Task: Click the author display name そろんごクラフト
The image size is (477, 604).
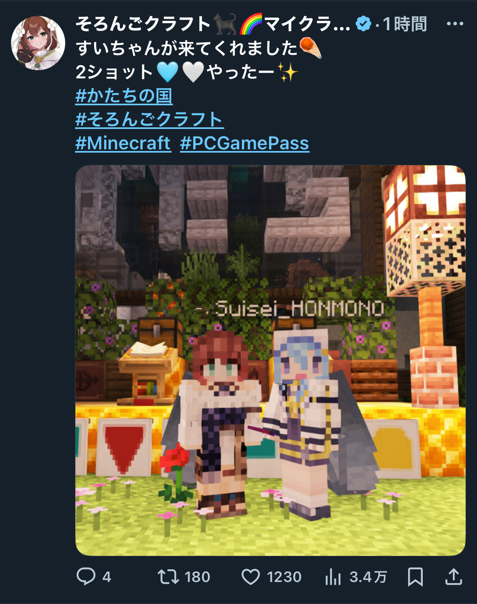Action: [x=144, y=24]
